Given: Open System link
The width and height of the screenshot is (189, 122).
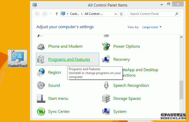Looking at the screenshot, I should click(120, 112).
